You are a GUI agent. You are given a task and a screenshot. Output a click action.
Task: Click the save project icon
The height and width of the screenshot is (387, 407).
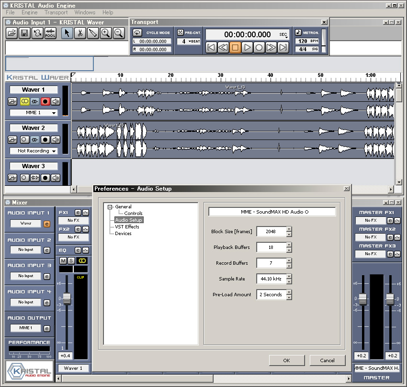[x=24, y=33]
